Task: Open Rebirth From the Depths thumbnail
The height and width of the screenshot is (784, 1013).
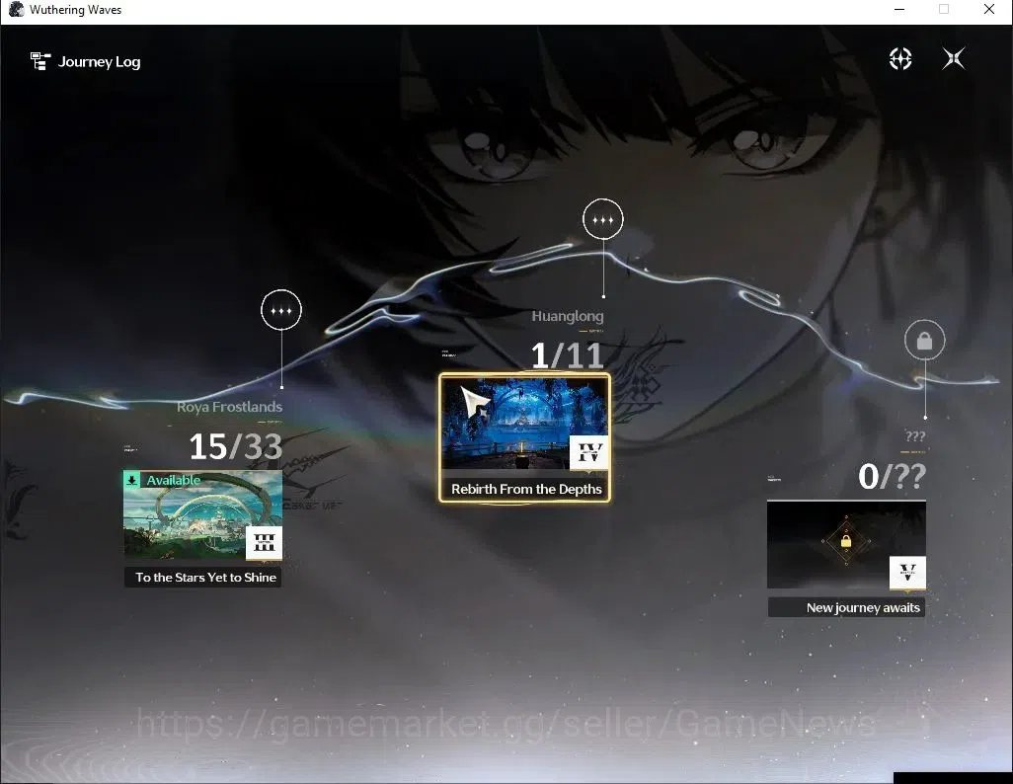Action: tap(524, 424)
